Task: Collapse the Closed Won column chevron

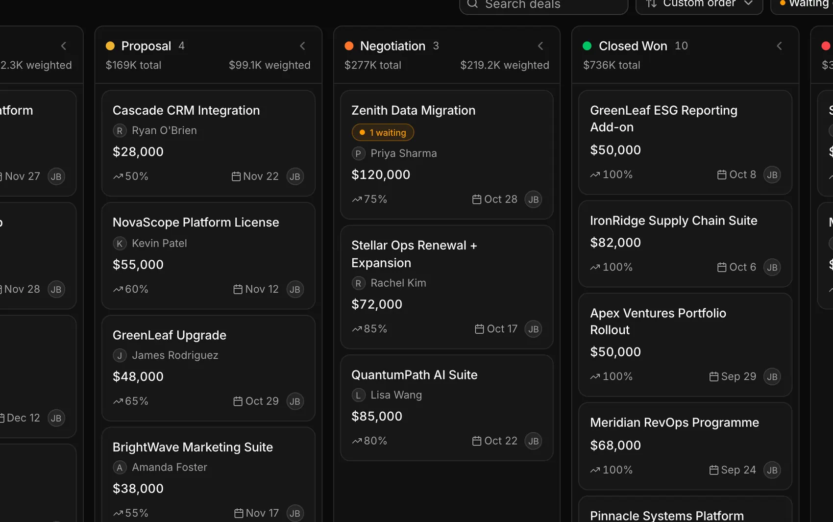Action: [779, 46]
